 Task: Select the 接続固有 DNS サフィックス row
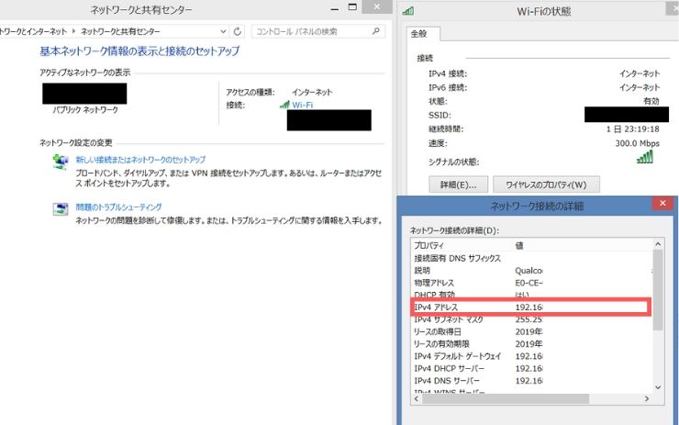tap(532, 258)
